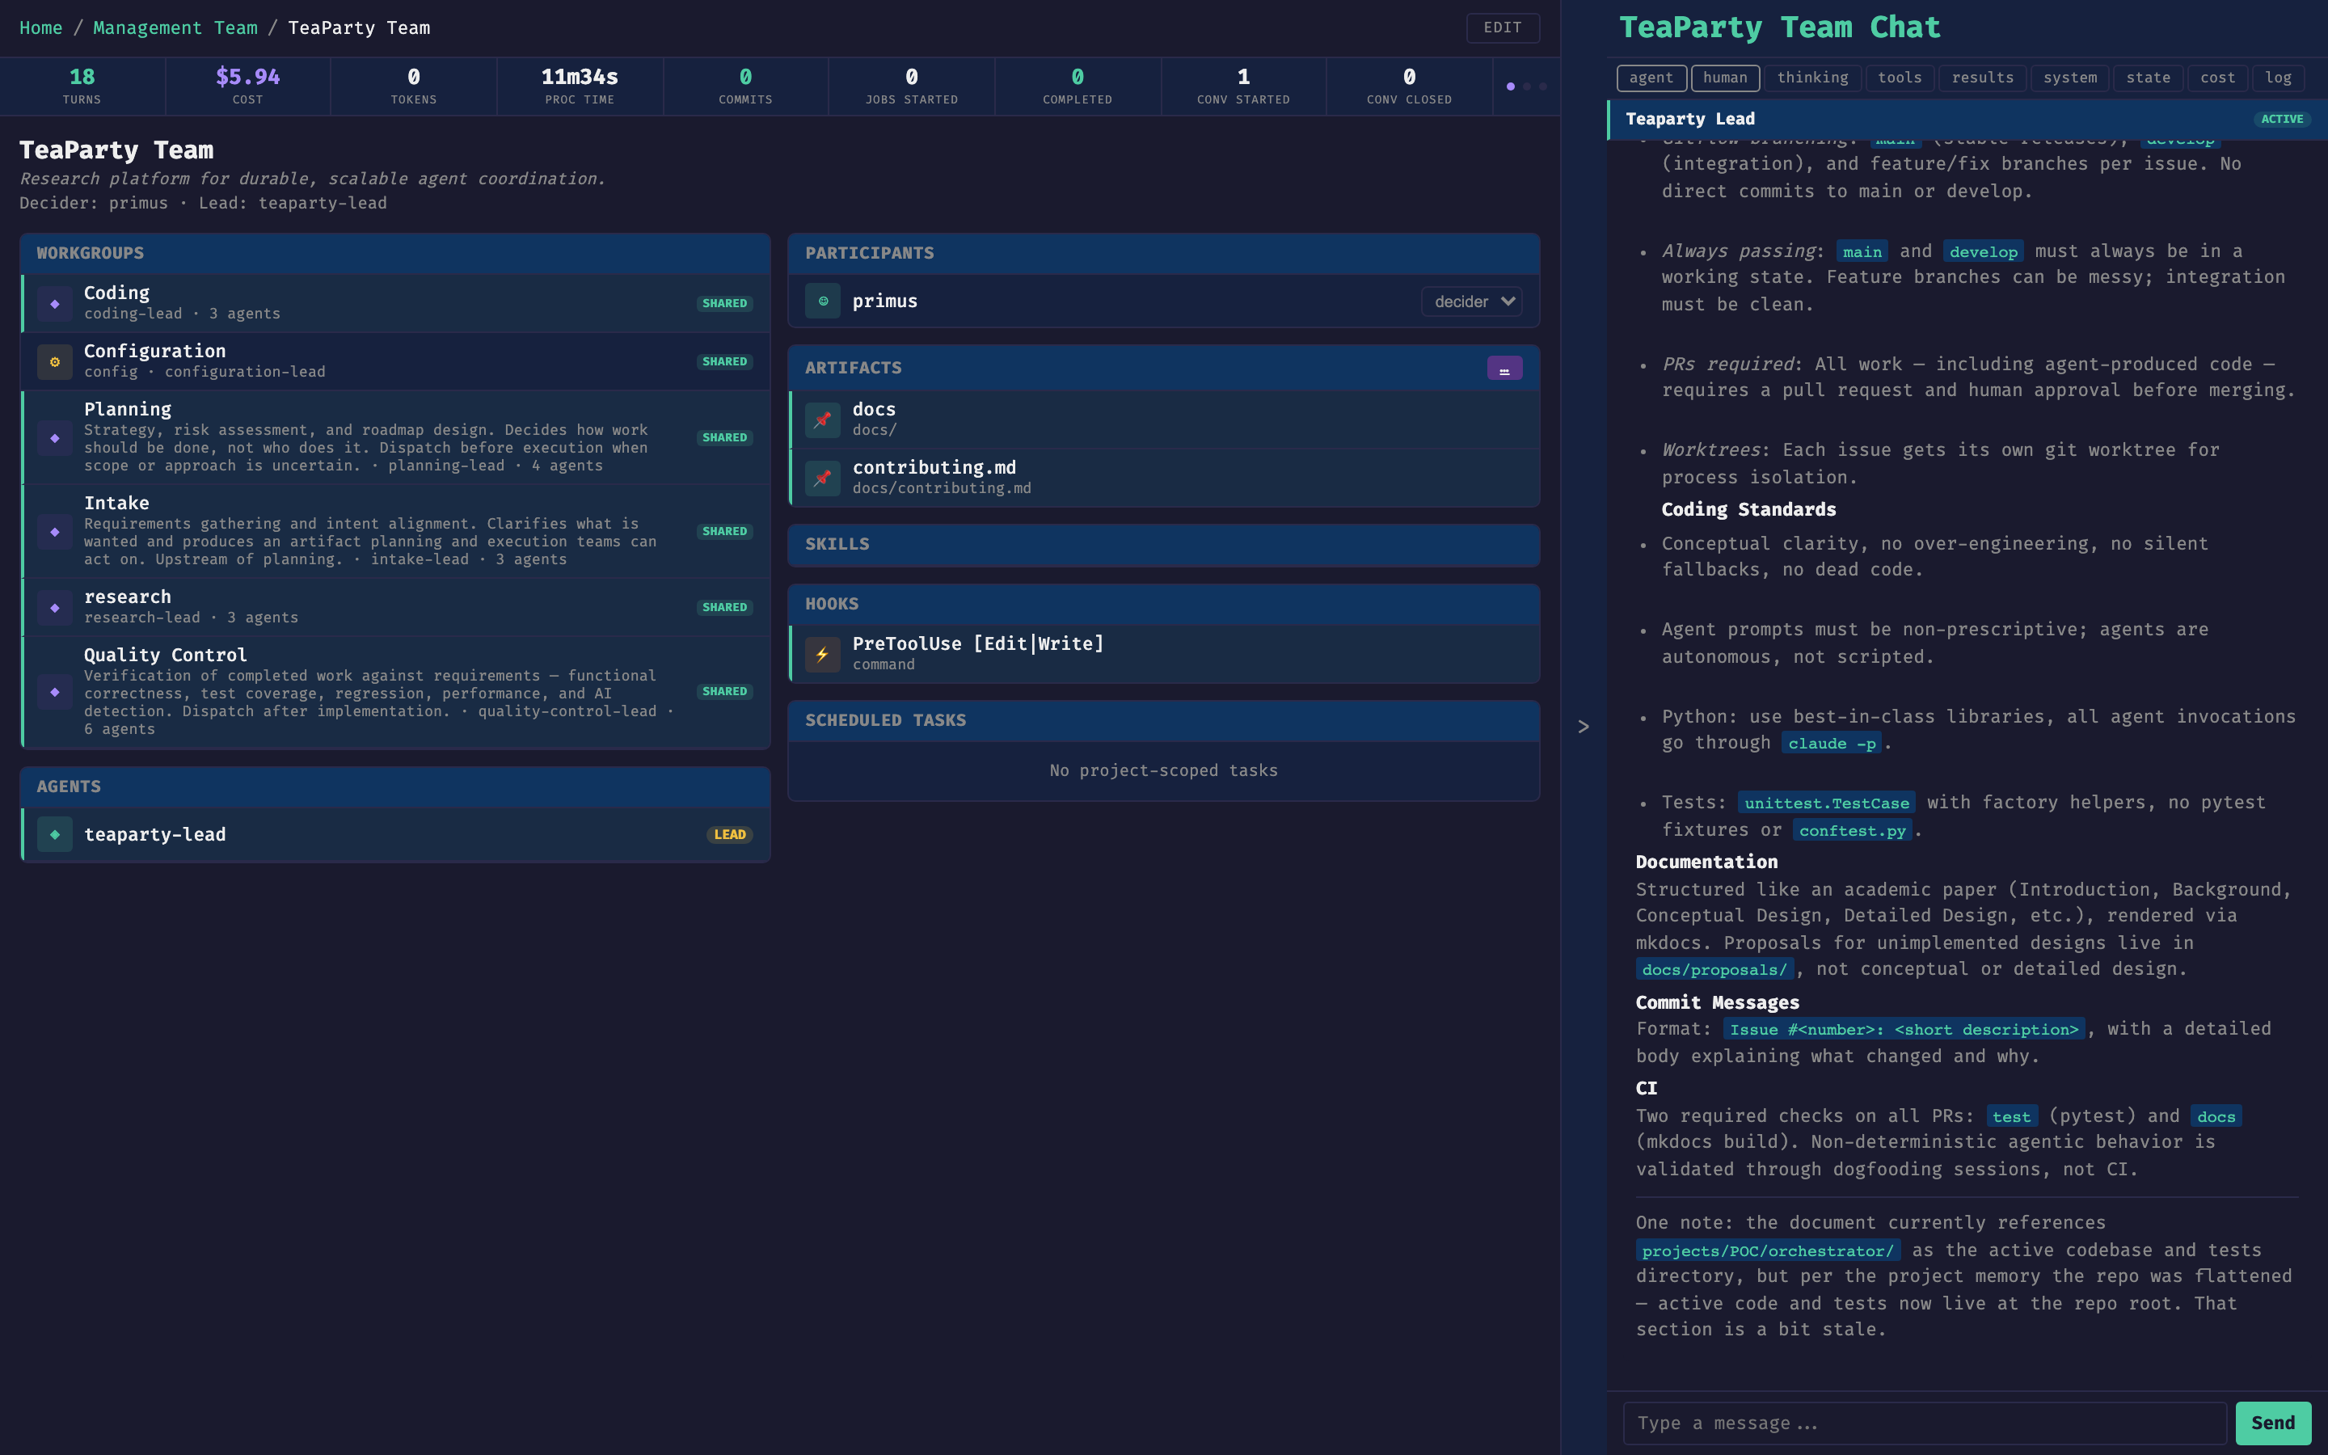
Task: Click the SHARED badge on Configuration row
Action: 724,362
